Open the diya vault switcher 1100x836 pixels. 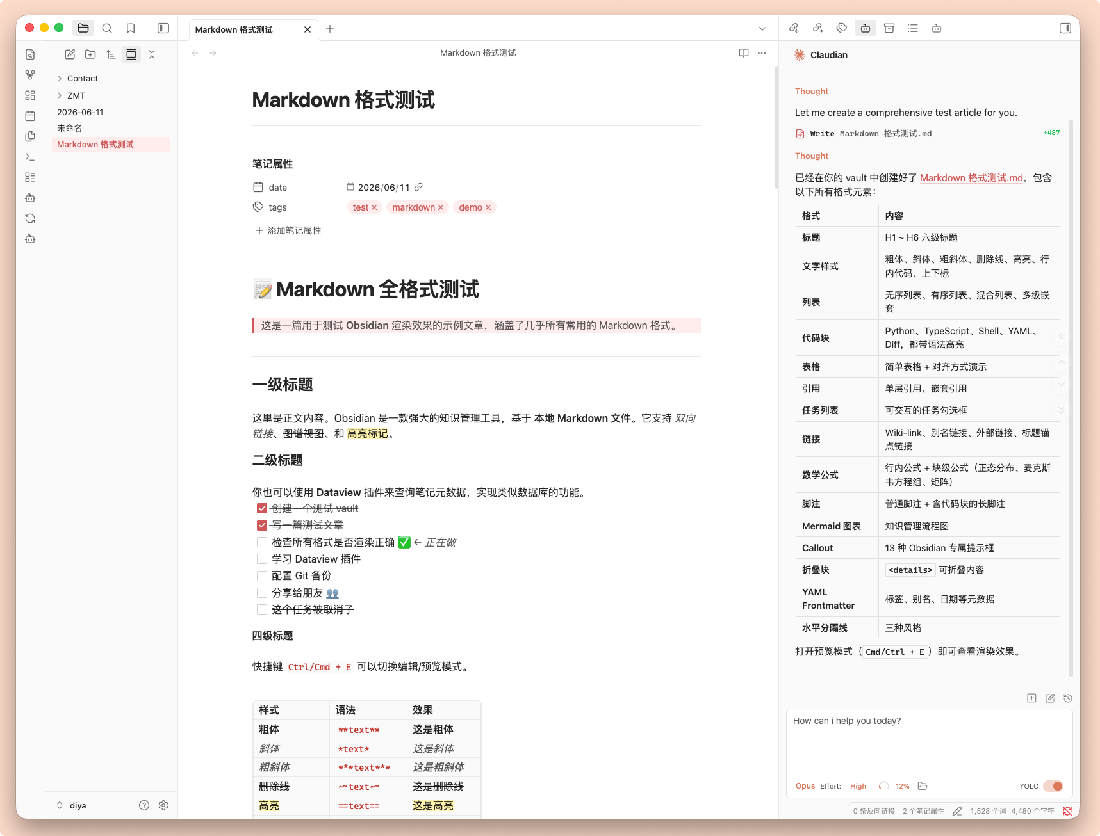(x=72, y=805)
